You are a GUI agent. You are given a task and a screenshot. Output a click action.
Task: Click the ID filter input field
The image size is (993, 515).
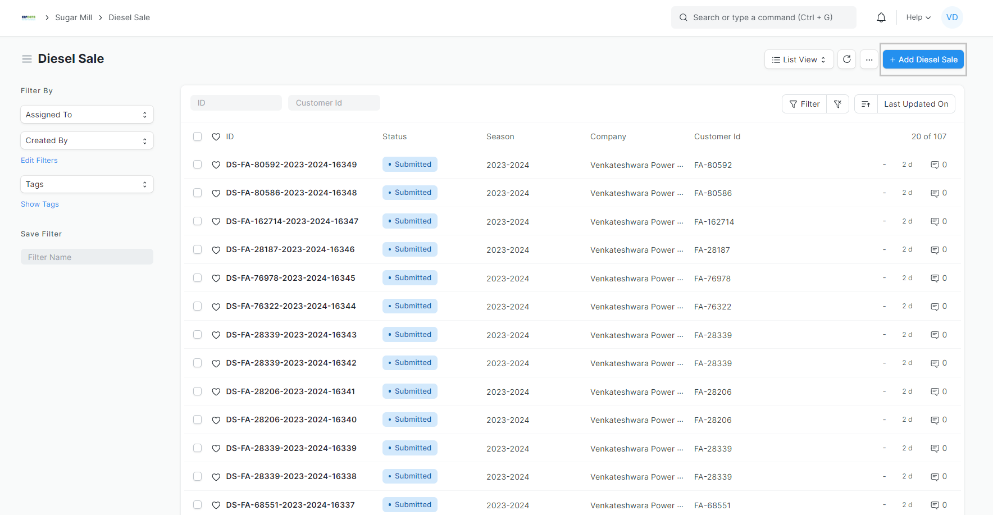pos(236,103)
